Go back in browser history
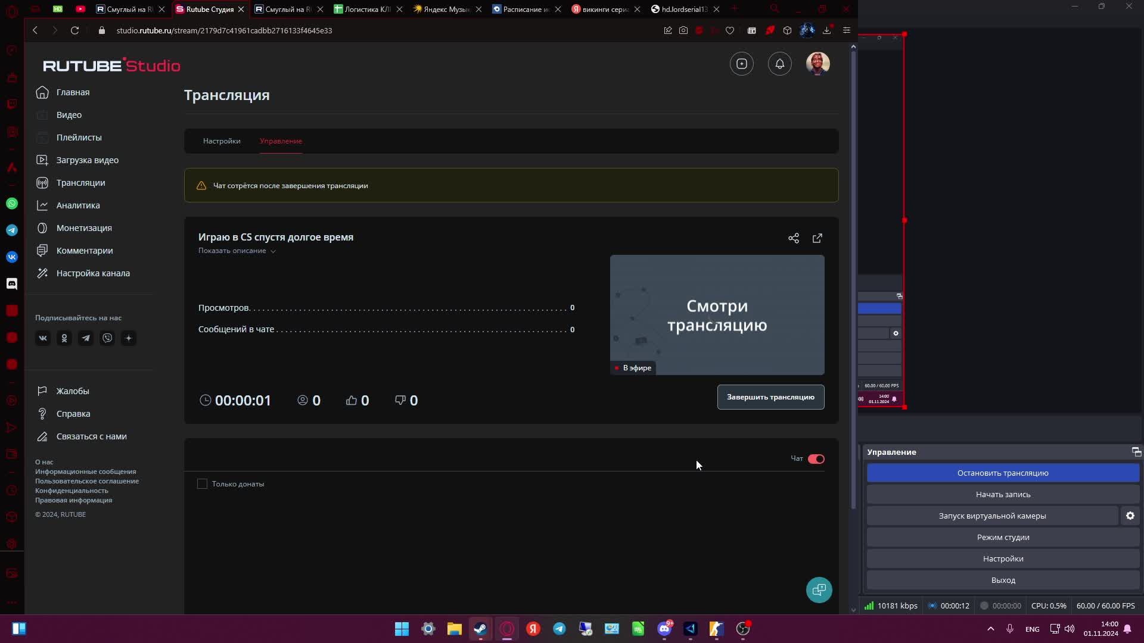1144x643 pixels. point(35,30)
